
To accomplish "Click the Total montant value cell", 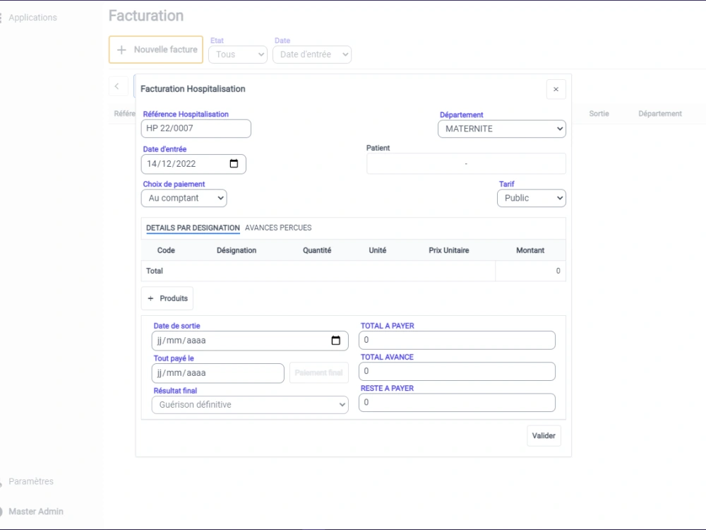I will [x=530, y=271].
